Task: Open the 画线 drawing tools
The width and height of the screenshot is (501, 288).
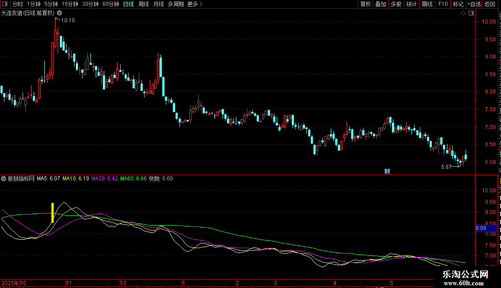Action: (x=427, y=4)
